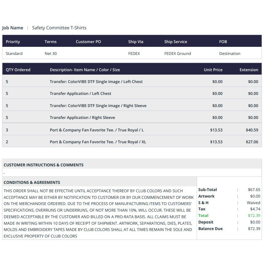Select the Ship Service header
The image size is (265, 265).
click(x=176, y=42)
